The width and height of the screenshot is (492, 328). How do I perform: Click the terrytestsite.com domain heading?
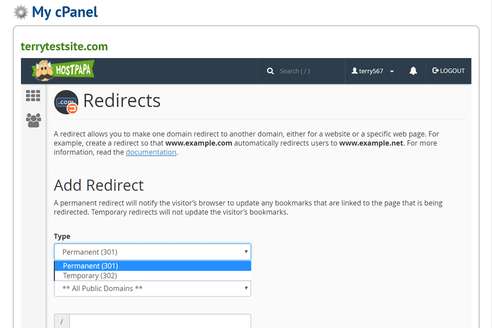(64, 47)
